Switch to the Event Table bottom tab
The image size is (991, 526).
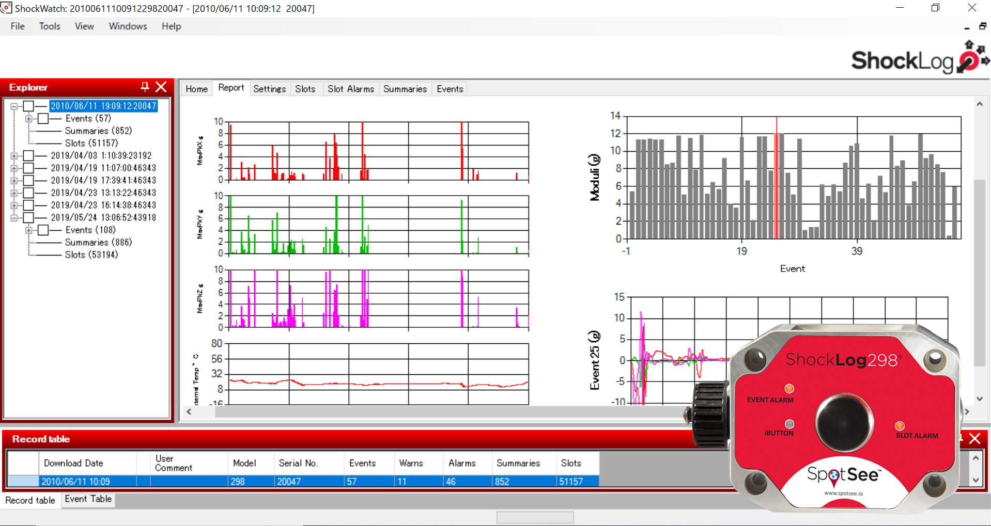[88, 499]
